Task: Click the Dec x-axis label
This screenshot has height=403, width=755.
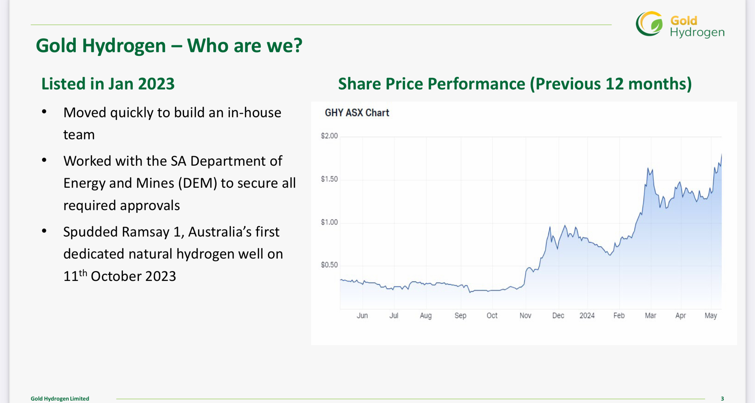Action: pyautogui.click(x=558, y=316)
